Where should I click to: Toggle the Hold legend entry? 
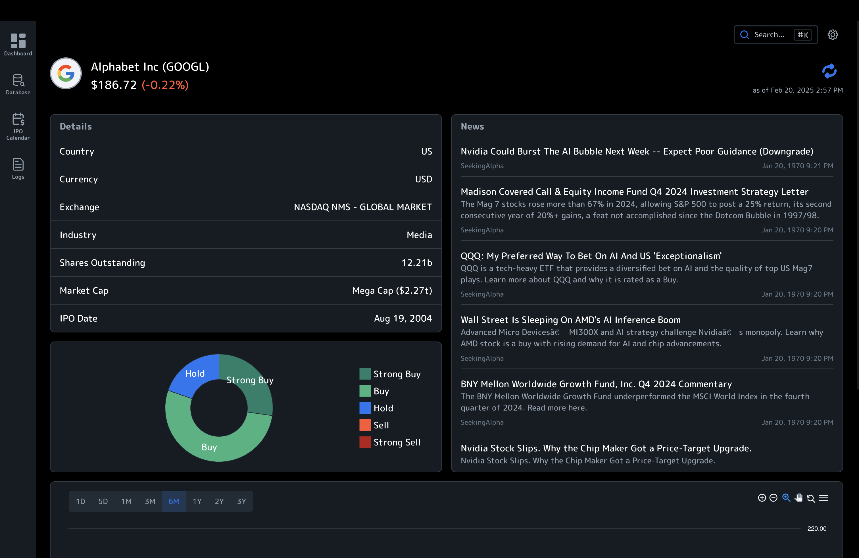[383, 408]
